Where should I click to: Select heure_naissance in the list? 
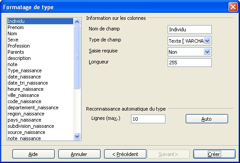(40, 89)
